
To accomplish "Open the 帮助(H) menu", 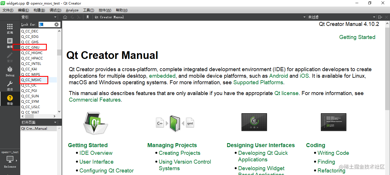I will pos(121,10).
